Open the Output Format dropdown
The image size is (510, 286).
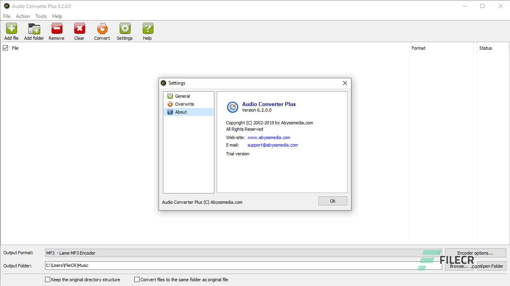pos(439,253)
